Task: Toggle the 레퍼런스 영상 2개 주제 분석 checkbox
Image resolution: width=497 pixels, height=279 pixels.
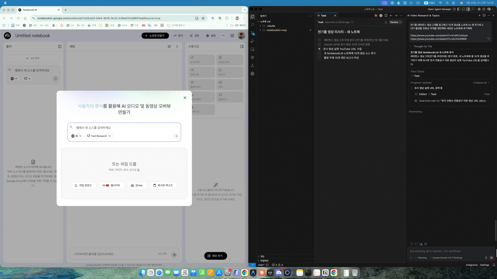Action: coord(319,40)
